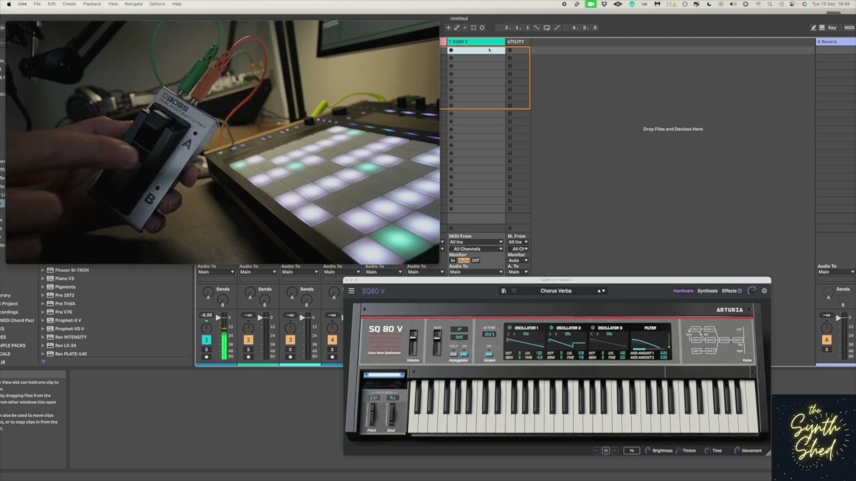
Task: Click the redo arrow in SQ80 V footer
Action: point(615,450)
